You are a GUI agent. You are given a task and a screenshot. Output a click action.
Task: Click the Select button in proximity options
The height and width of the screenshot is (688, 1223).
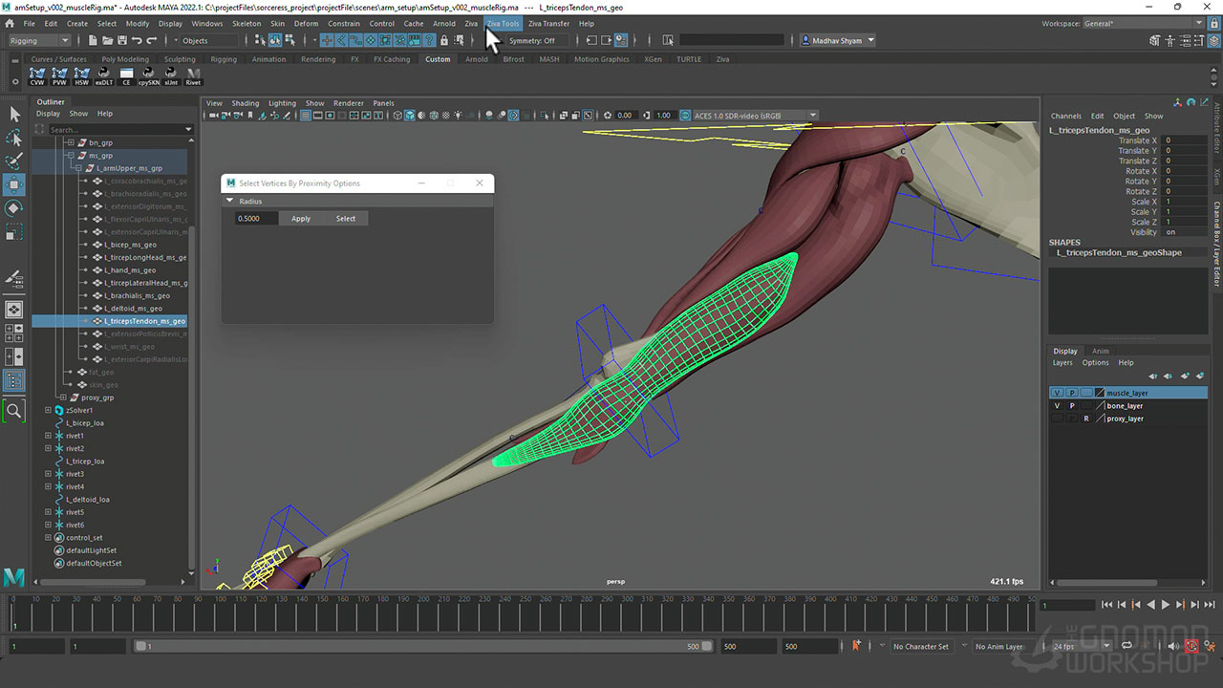click(x=346, y=219)
